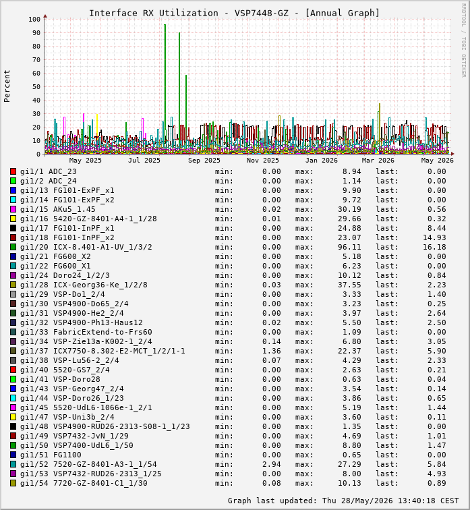This screenshot has width=470, height=510.
Task: Click legend entry gi1/43 VSP-Georg47_2/4
Action: (x=72, y=389)
